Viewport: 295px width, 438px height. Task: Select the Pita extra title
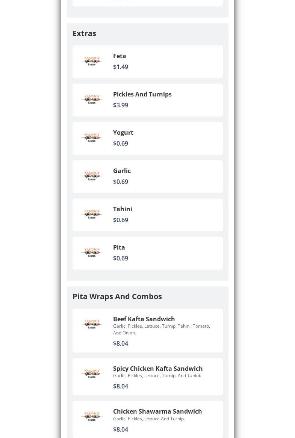pos(119,247)
